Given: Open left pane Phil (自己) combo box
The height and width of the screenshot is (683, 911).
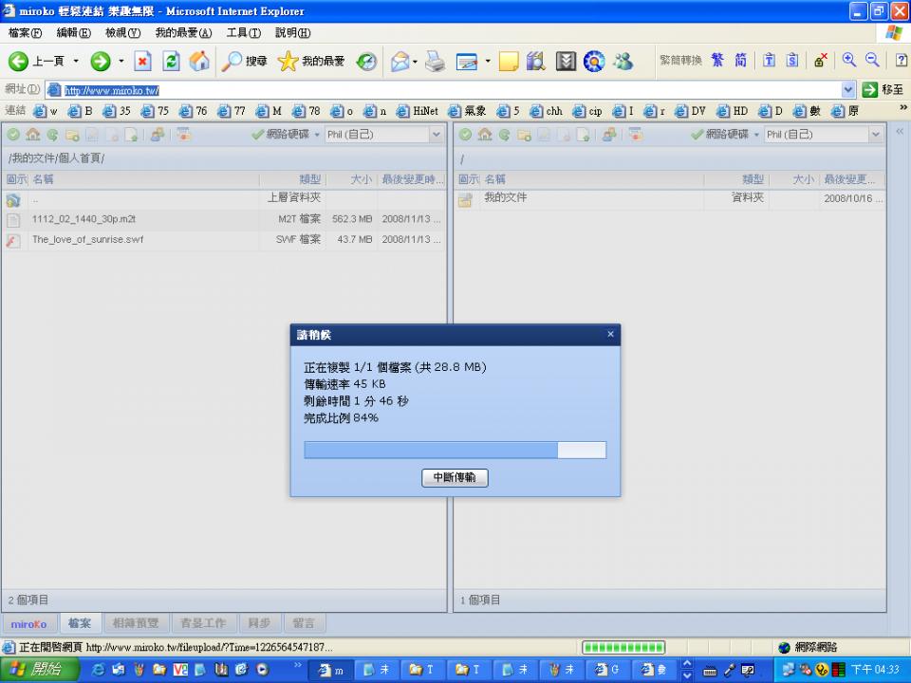Looking at the screenshot, I should coord(384,135).
